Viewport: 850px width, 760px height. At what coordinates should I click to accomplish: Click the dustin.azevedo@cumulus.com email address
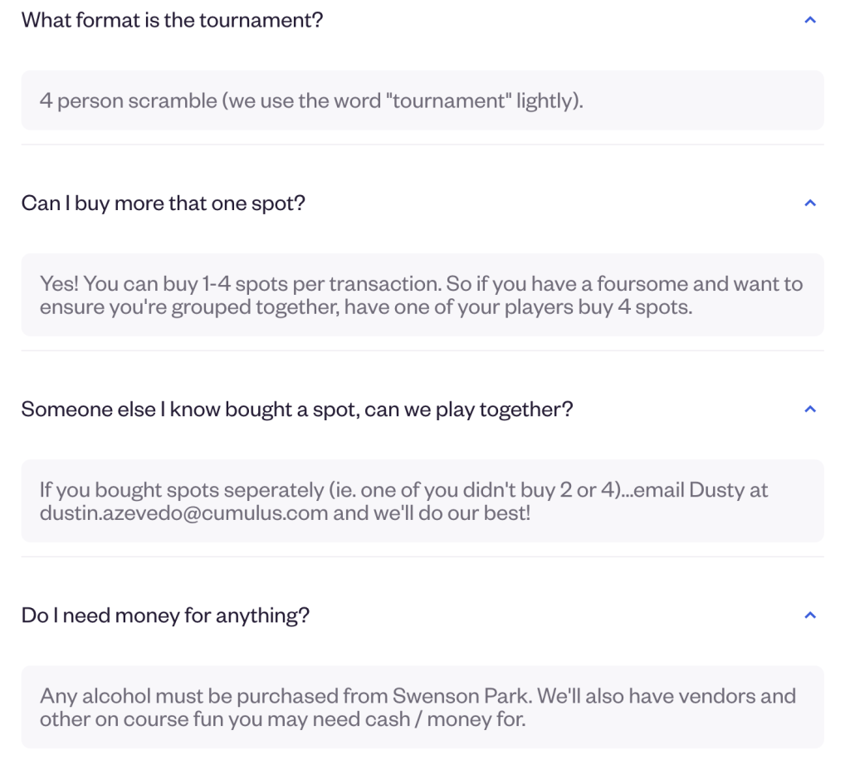tap(183, 513)
